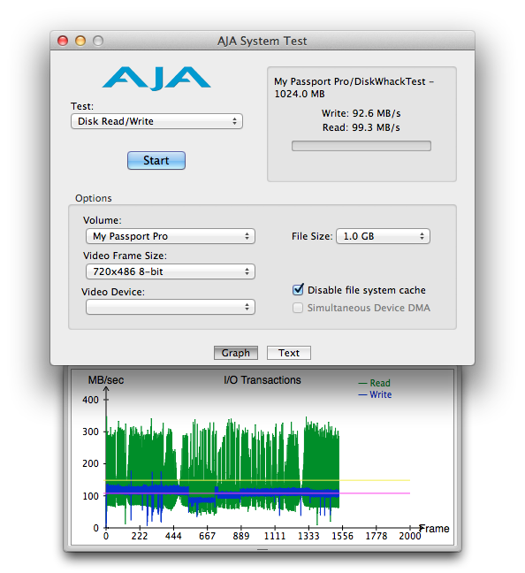Open the Volume dropdown showing My Passport Pro

coord(171,236)
